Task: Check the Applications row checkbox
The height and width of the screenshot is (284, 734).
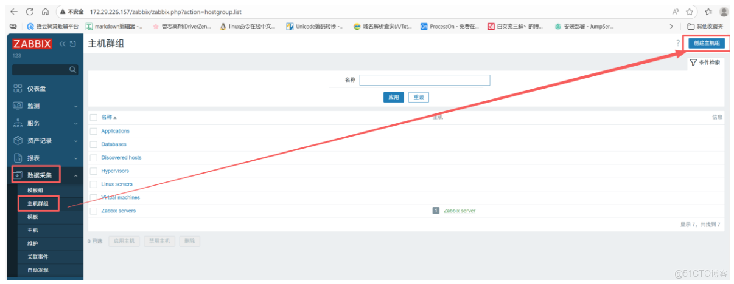Action: 94,131
